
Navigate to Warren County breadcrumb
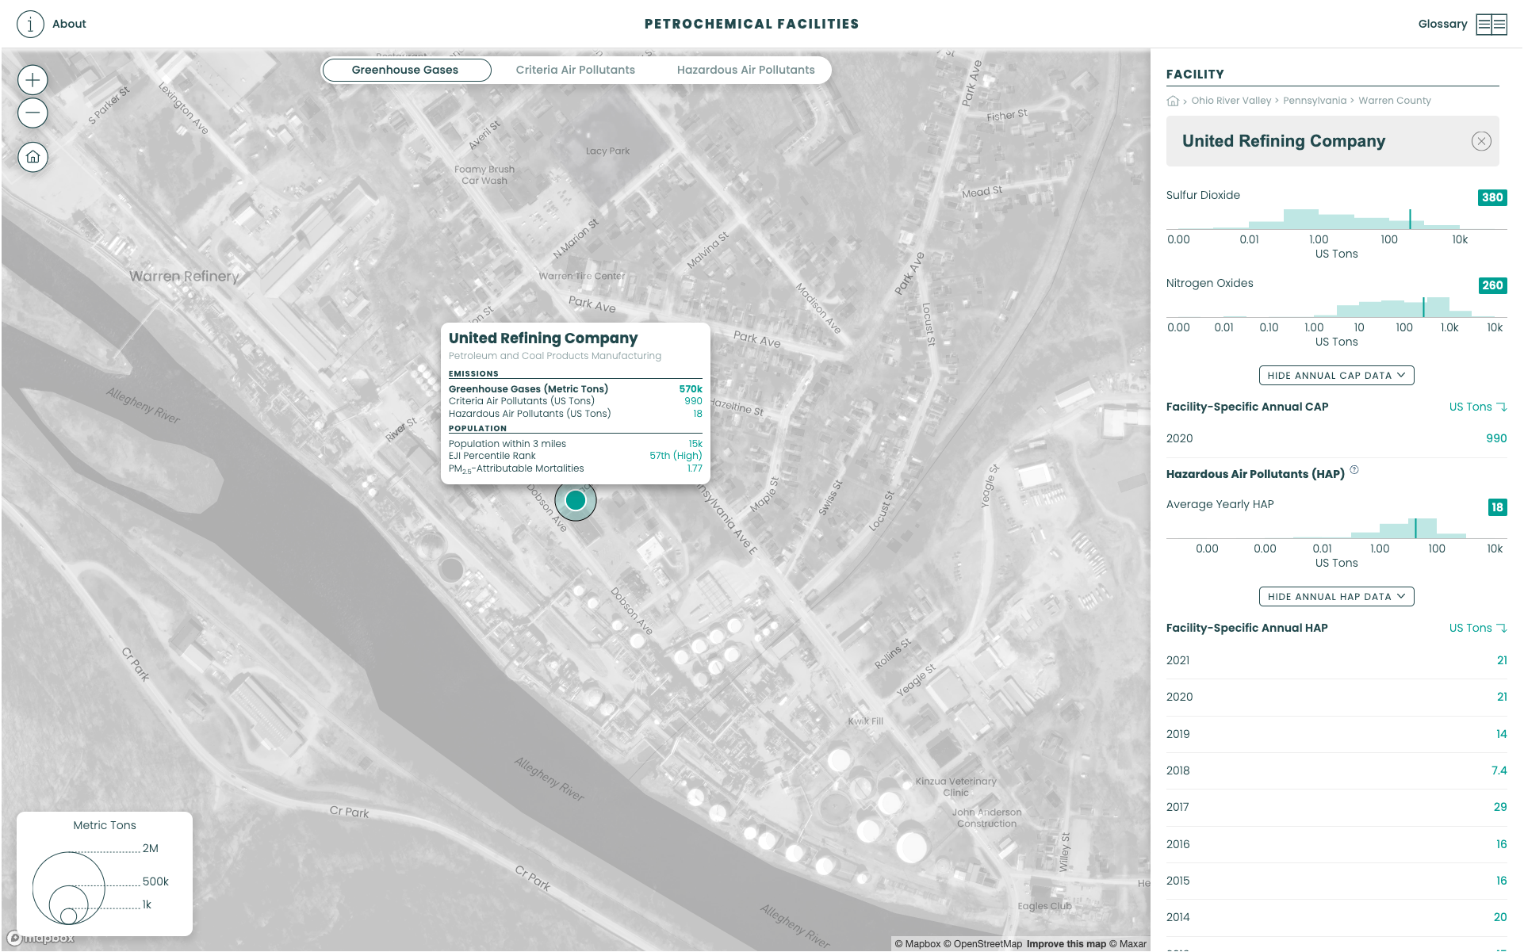pos(1394,101)
